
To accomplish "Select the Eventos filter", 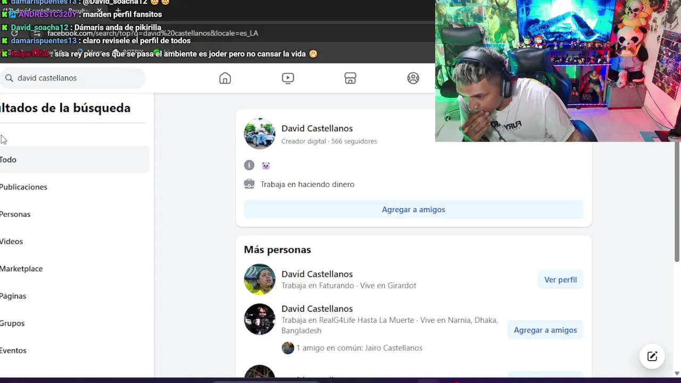I will tap(74, 350).
